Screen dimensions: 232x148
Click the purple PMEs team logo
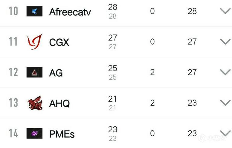pyautogui.click(x=34, y=133)
